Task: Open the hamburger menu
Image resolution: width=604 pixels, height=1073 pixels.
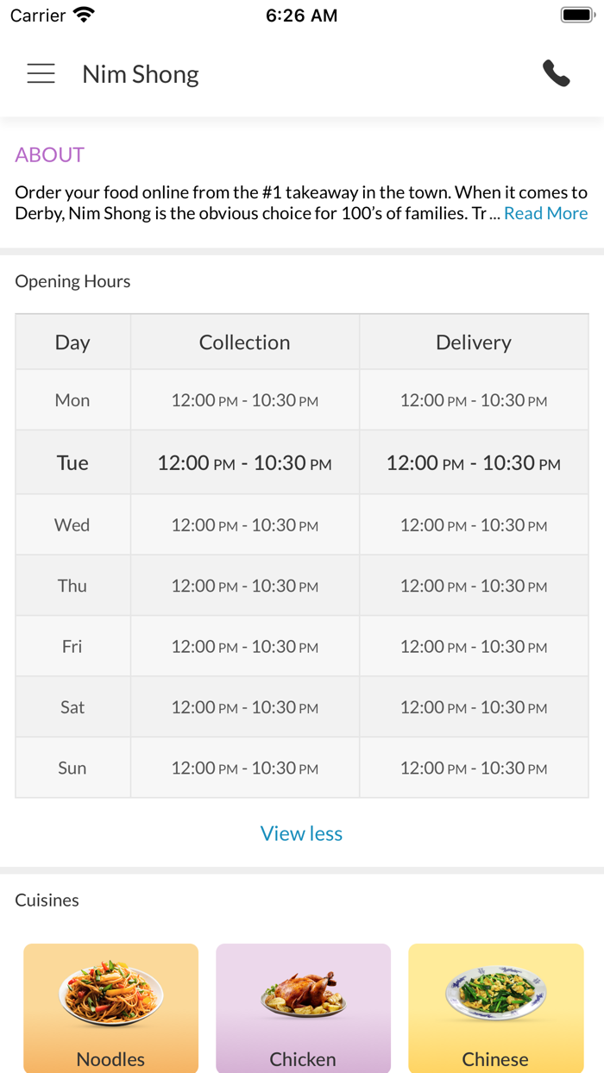Action: pos(41,74)
